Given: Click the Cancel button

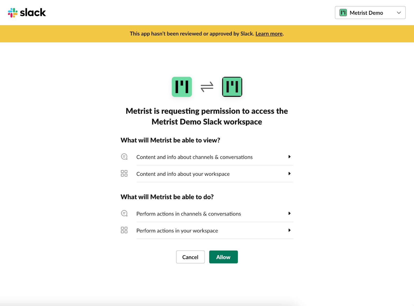Looking at the screenshot, I should tap(190, 257).
